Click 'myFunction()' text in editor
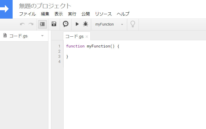The height and width of the screenshot is (129, 206). [x=101, y=46]
